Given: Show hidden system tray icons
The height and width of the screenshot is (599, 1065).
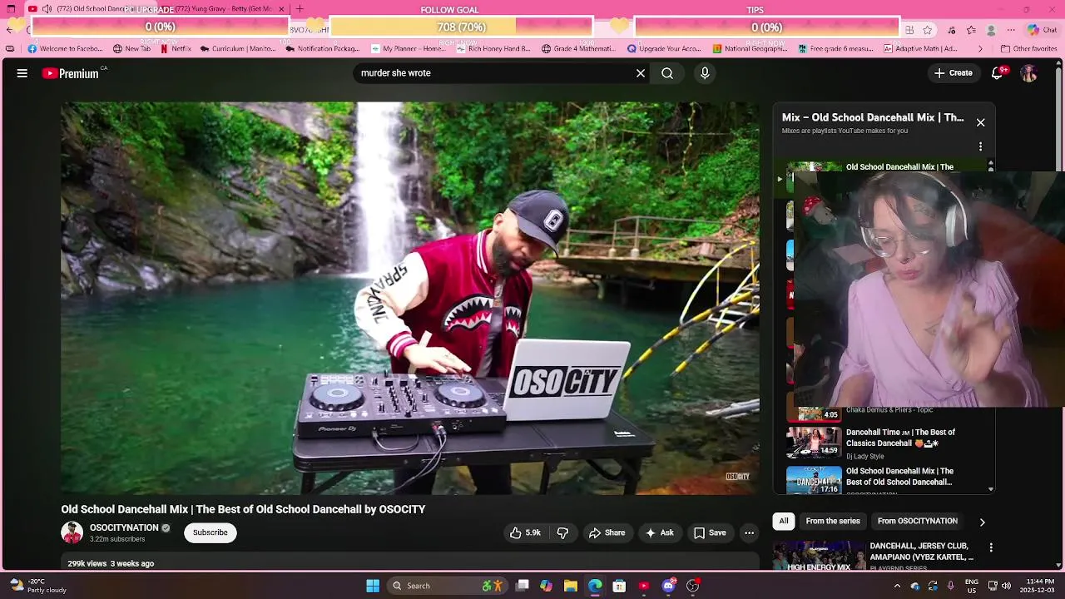Looking at the screenshot, I should pos(897,586).
